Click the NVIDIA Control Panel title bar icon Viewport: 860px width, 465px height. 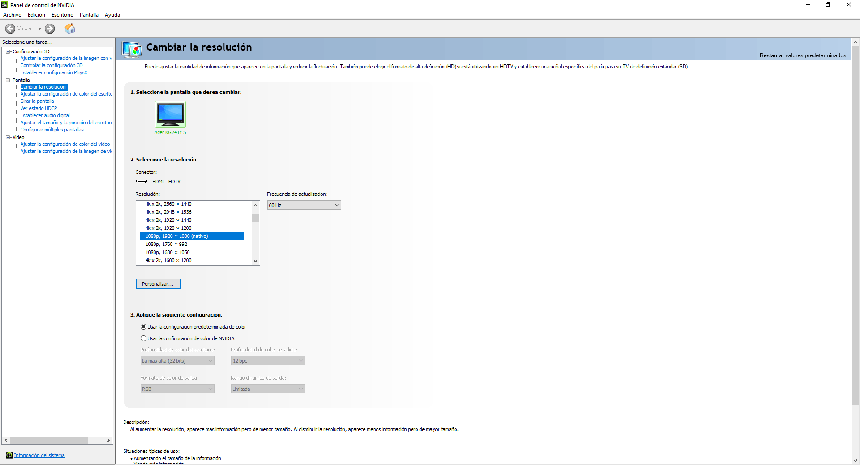[x=4, y=5]
